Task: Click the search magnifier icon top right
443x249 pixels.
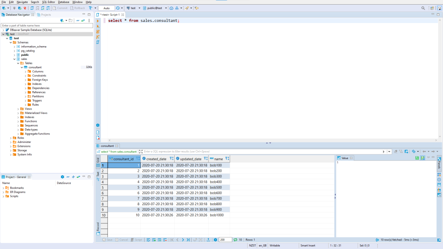Action: [x=423, y=8]
